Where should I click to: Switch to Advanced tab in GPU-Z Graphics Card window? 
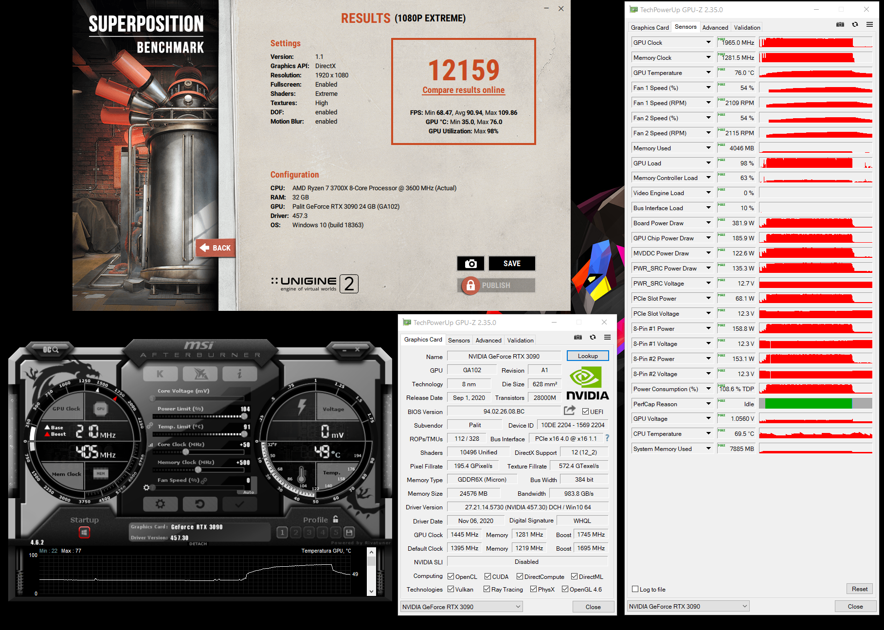click(x=488, y=341)
